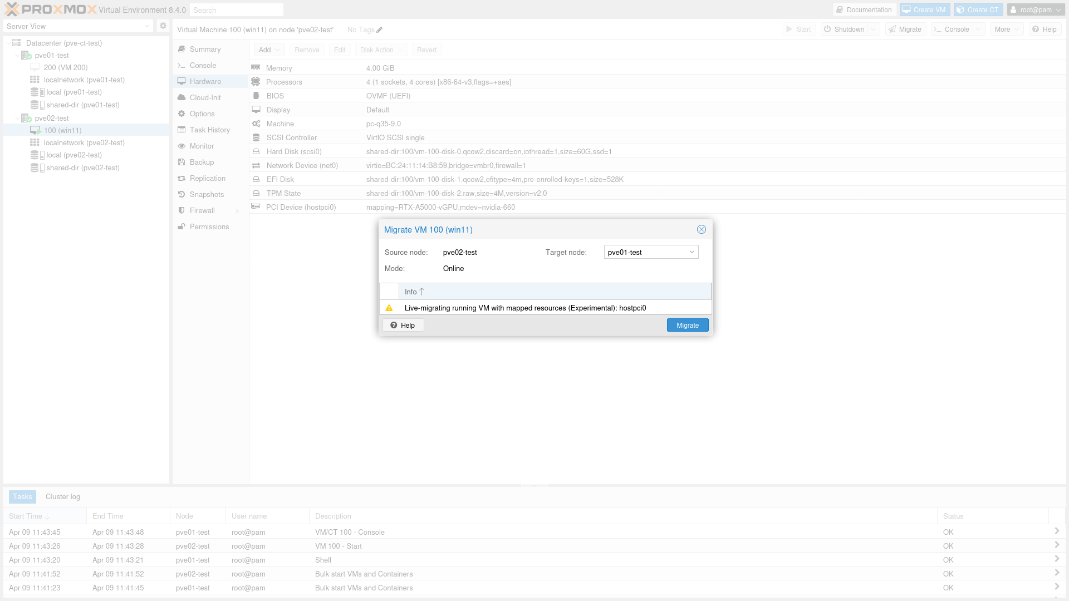Open the first task row details arrow

(1056, 531)
